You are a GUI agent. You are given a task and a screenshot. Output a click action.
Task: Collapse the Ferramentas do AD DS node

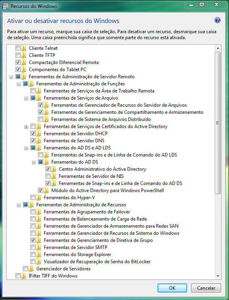(34, 162)
